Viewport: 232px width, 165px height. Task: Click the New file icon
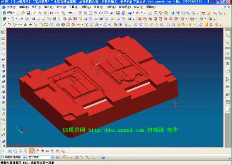(x=18, y=13)
